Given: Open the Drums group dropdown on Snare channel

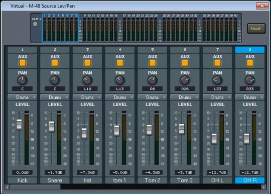Looking at the screenshot, I should [x=55, y=98].
